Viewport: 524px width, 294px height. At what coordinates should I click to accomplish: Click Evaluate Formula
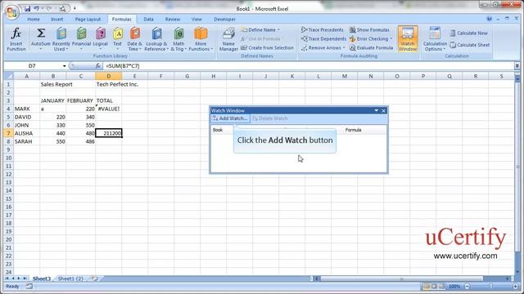(371, 47)
